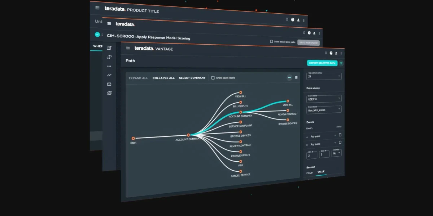
Task: Open the help icon in Vantage header
Action: [331, 53]
